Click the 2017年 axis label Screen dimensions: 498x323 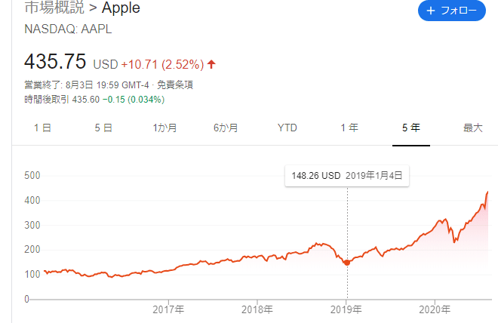click(168, 310)
